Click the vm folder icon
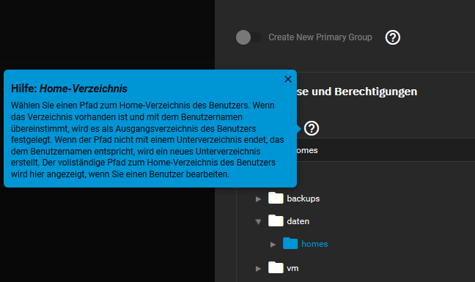Image resolution: width=475 pixels, height=282 pixels. pos(276,267)
